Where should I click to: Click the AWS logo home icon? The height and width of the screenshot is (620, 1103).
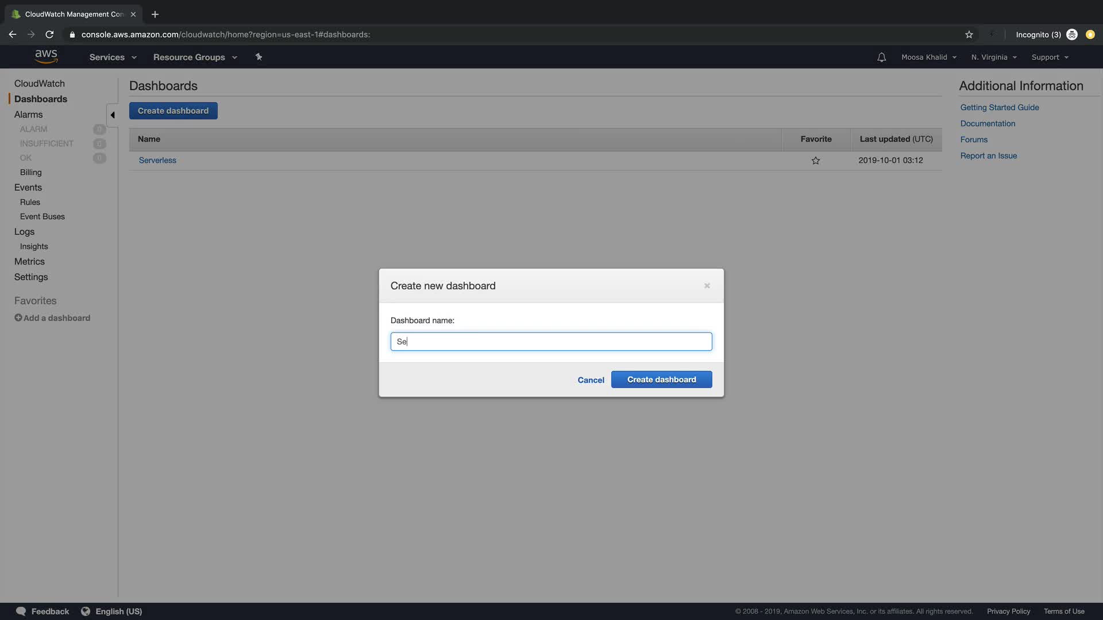point(46,57)
